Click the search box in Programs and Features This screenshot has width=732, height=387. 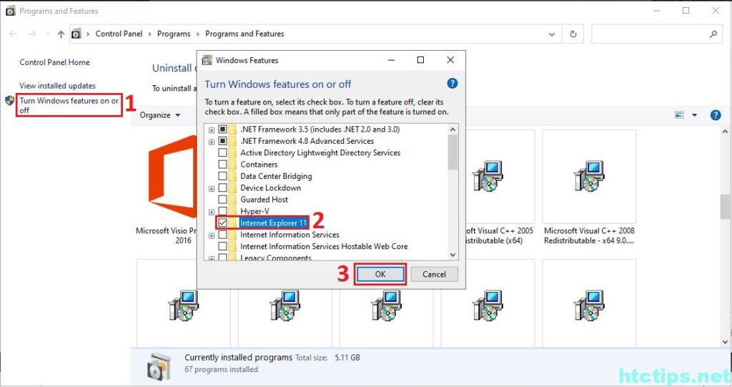point(649,34)
